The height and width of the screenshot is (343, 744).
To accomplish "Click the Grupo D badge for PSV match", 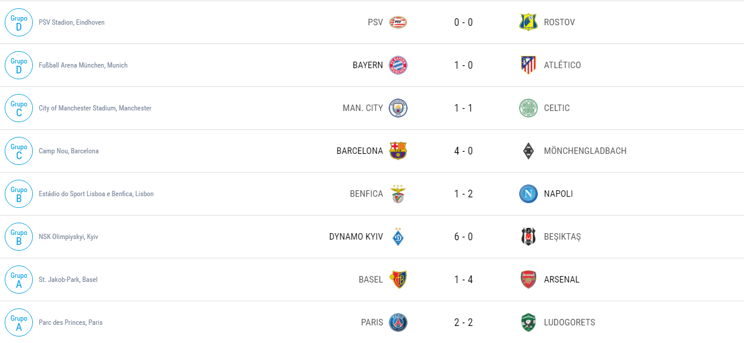I will (x=19, y=22).
